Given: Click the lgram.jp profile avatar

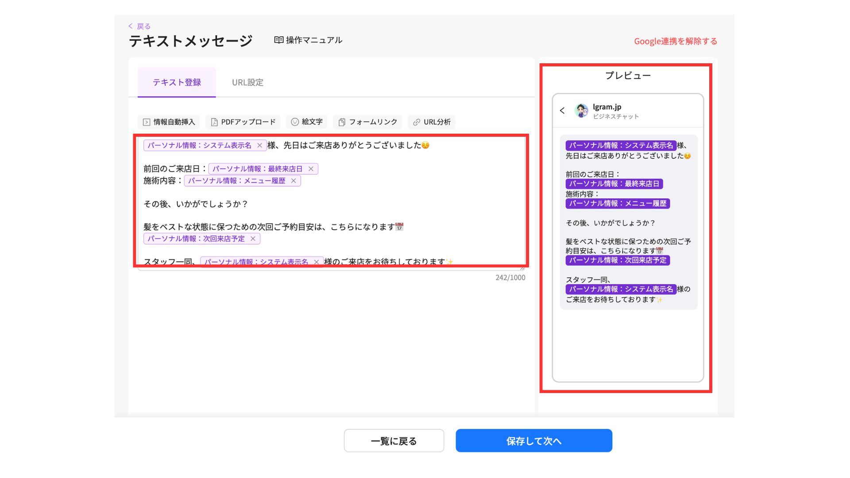Looking at the screenshot, I should [581, 111].
